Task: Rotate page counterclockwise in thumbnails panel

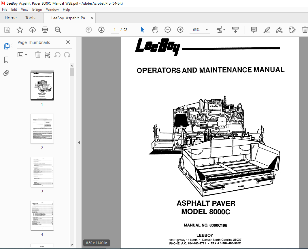Action: [x=57, y=55]
